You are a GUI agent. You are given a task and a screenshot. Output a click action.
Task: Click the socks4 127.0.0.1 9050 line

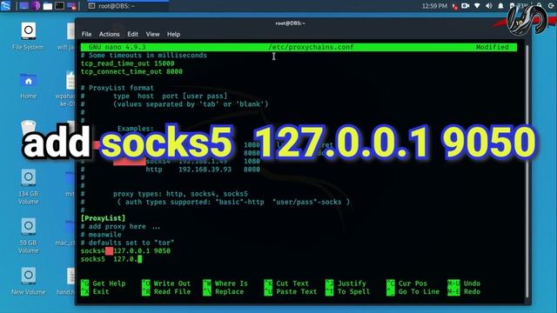click(x=125, y=251)
